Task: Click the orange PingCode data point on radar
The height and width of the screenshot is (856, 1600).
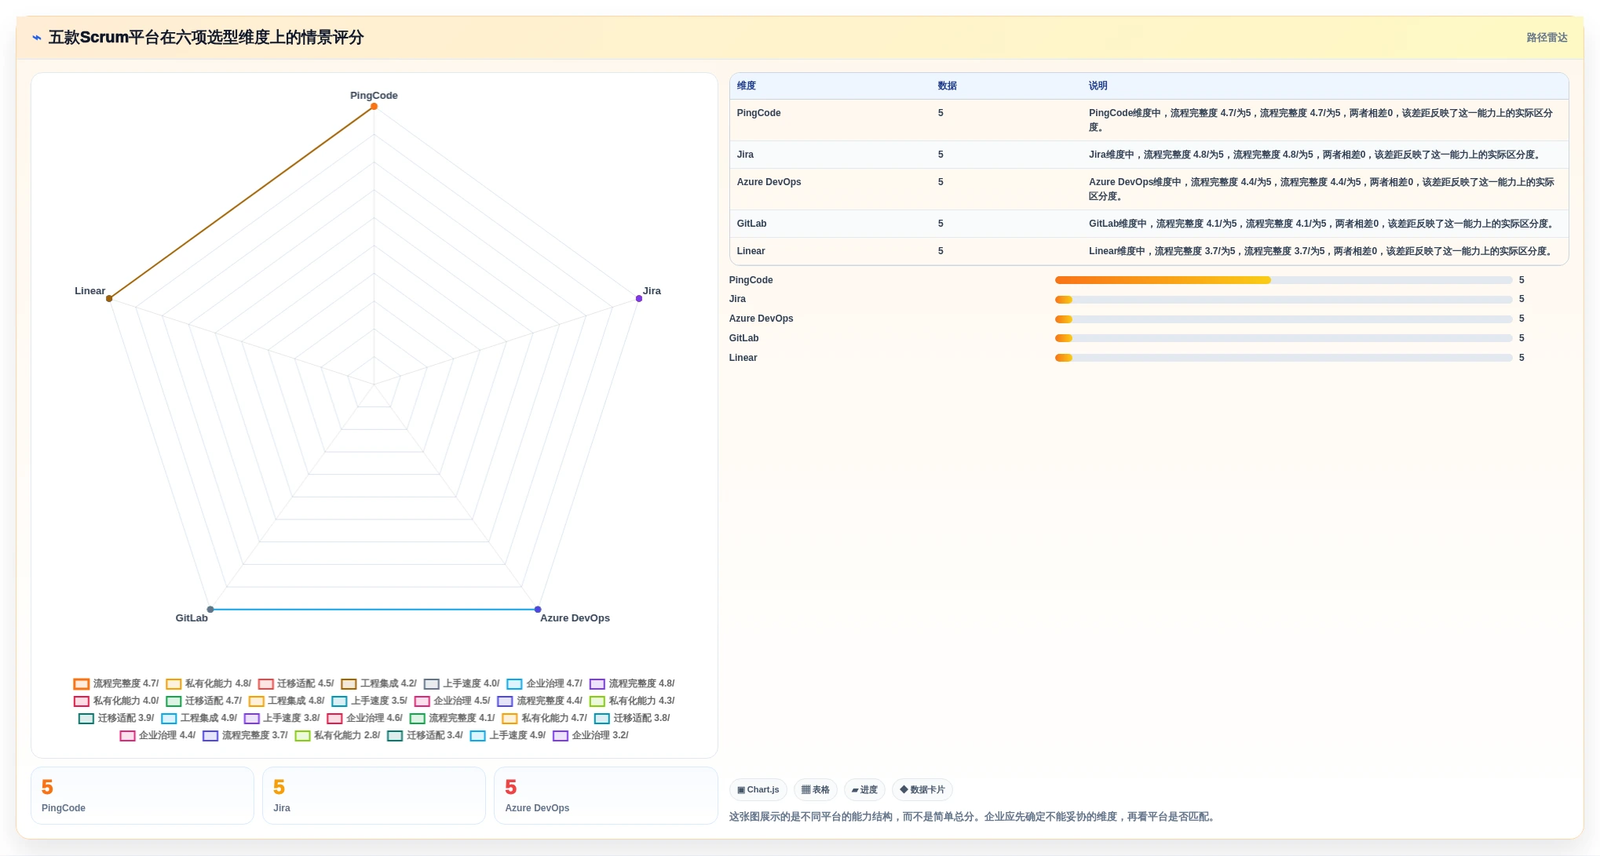Action: 374,107
